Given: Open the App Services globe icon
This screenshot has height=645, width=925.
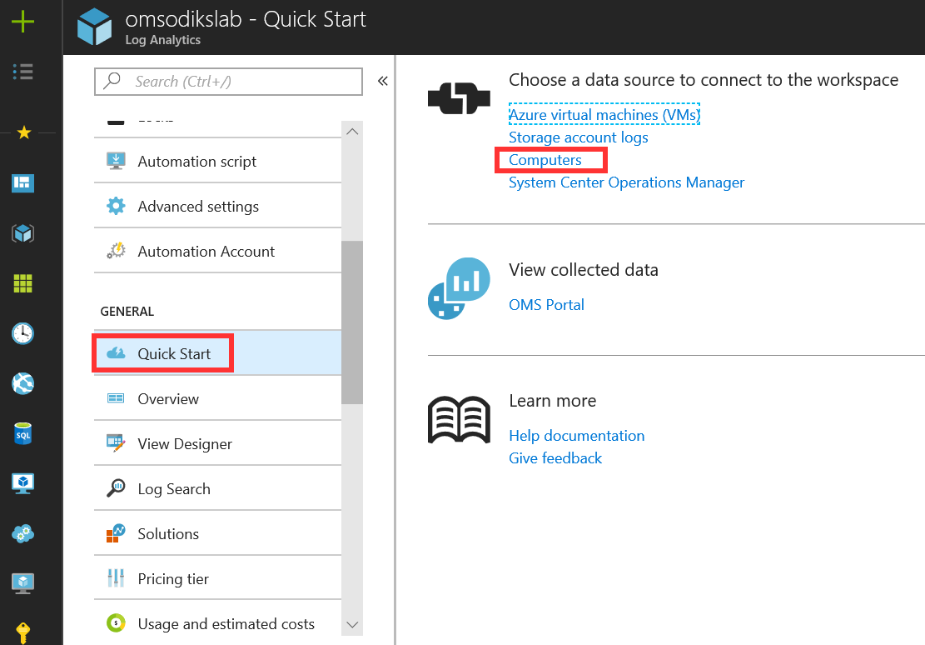Looking at the screenshot, I should (23, 384).
